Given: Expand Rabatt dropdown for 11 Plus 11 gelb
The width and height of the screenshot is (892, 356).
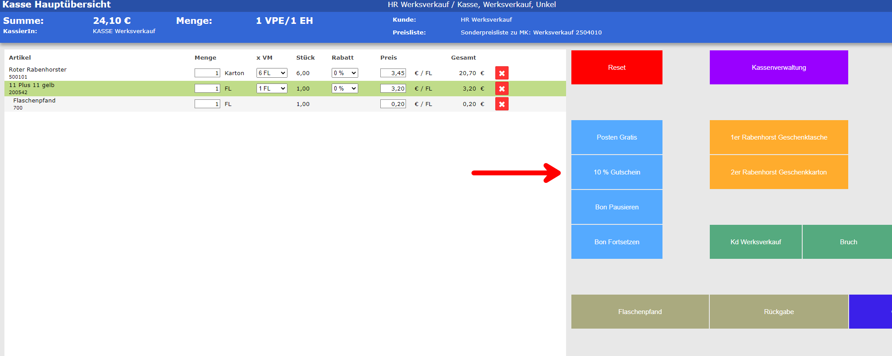Looking at the screenshot, I should pyautogui.click(x=345, y=89).
